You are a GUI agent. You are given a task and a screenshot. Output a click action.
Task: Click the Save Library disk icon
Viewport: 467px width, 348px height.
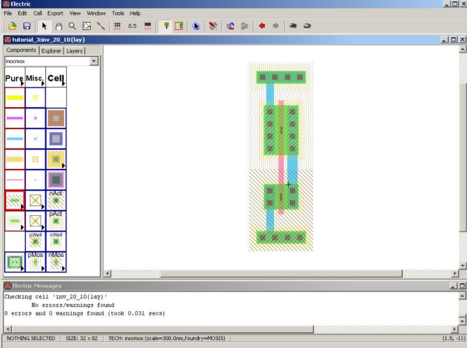click(26, 26)
